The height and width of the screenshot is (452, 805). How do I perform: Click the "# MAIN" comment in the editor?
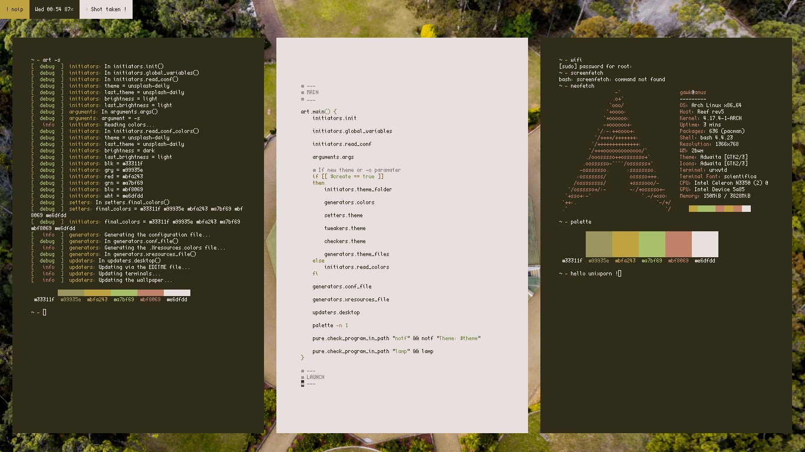coord(309,92)
